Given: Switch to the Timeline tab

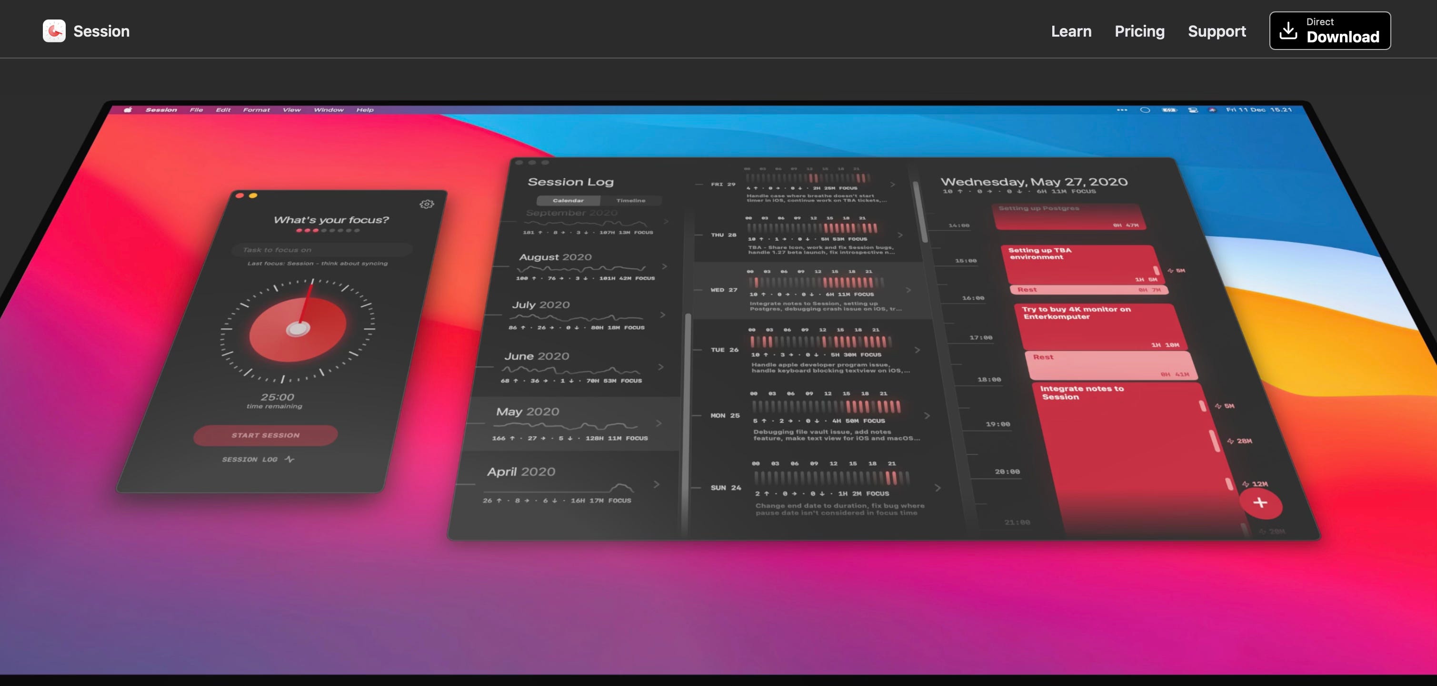Looking at the screenshot, I should (x=631, y=201).
